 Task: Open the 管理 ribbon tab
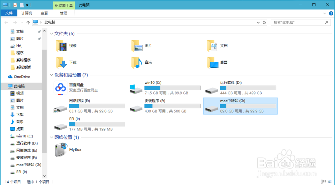tap(63, 13)
